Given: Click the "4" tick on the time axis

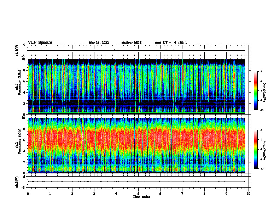Looking at the screenshot, I should pos(116,194).
